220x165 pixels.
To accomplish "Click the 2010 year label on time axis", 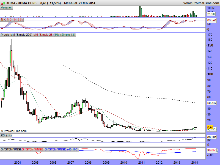I will [124, 163].
